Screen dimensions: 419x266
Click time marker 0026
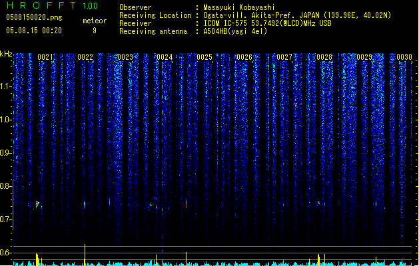[x=244, y=57]
